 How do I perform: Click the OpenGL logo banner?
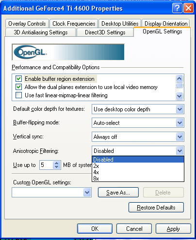[68, 52]
